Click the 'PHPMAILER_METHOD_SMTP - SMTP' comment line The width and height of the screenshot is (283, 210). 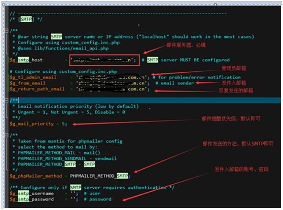point(54,164)
